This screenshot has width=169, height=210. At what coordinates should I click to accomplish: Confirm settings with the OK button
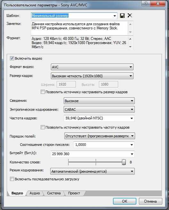[125, 201]
